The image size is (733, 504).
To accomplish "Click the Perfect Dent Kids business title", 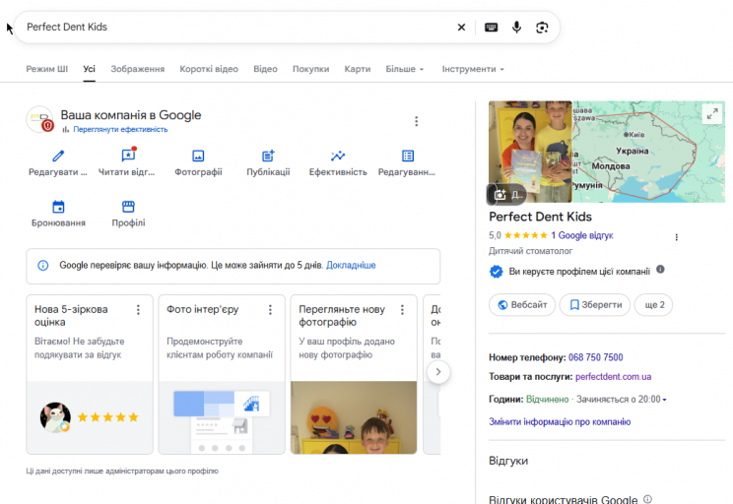I will click(541, 217).
